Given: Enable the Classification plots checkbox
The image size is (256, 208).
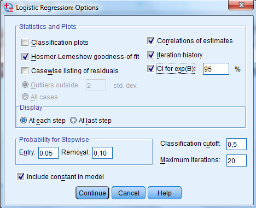Looking at the screenshot, I should (x=25, y=43).
